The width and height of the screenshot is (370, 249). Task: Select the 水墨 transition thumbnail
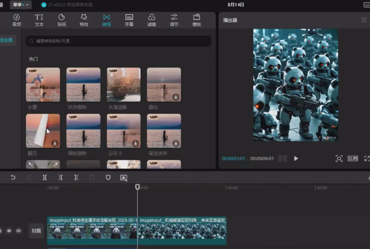[43, 85]
